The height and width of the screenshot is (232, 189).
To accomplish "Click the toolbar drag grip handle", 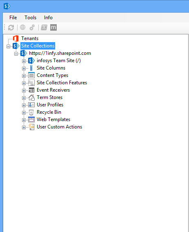I will pos(4,27).
